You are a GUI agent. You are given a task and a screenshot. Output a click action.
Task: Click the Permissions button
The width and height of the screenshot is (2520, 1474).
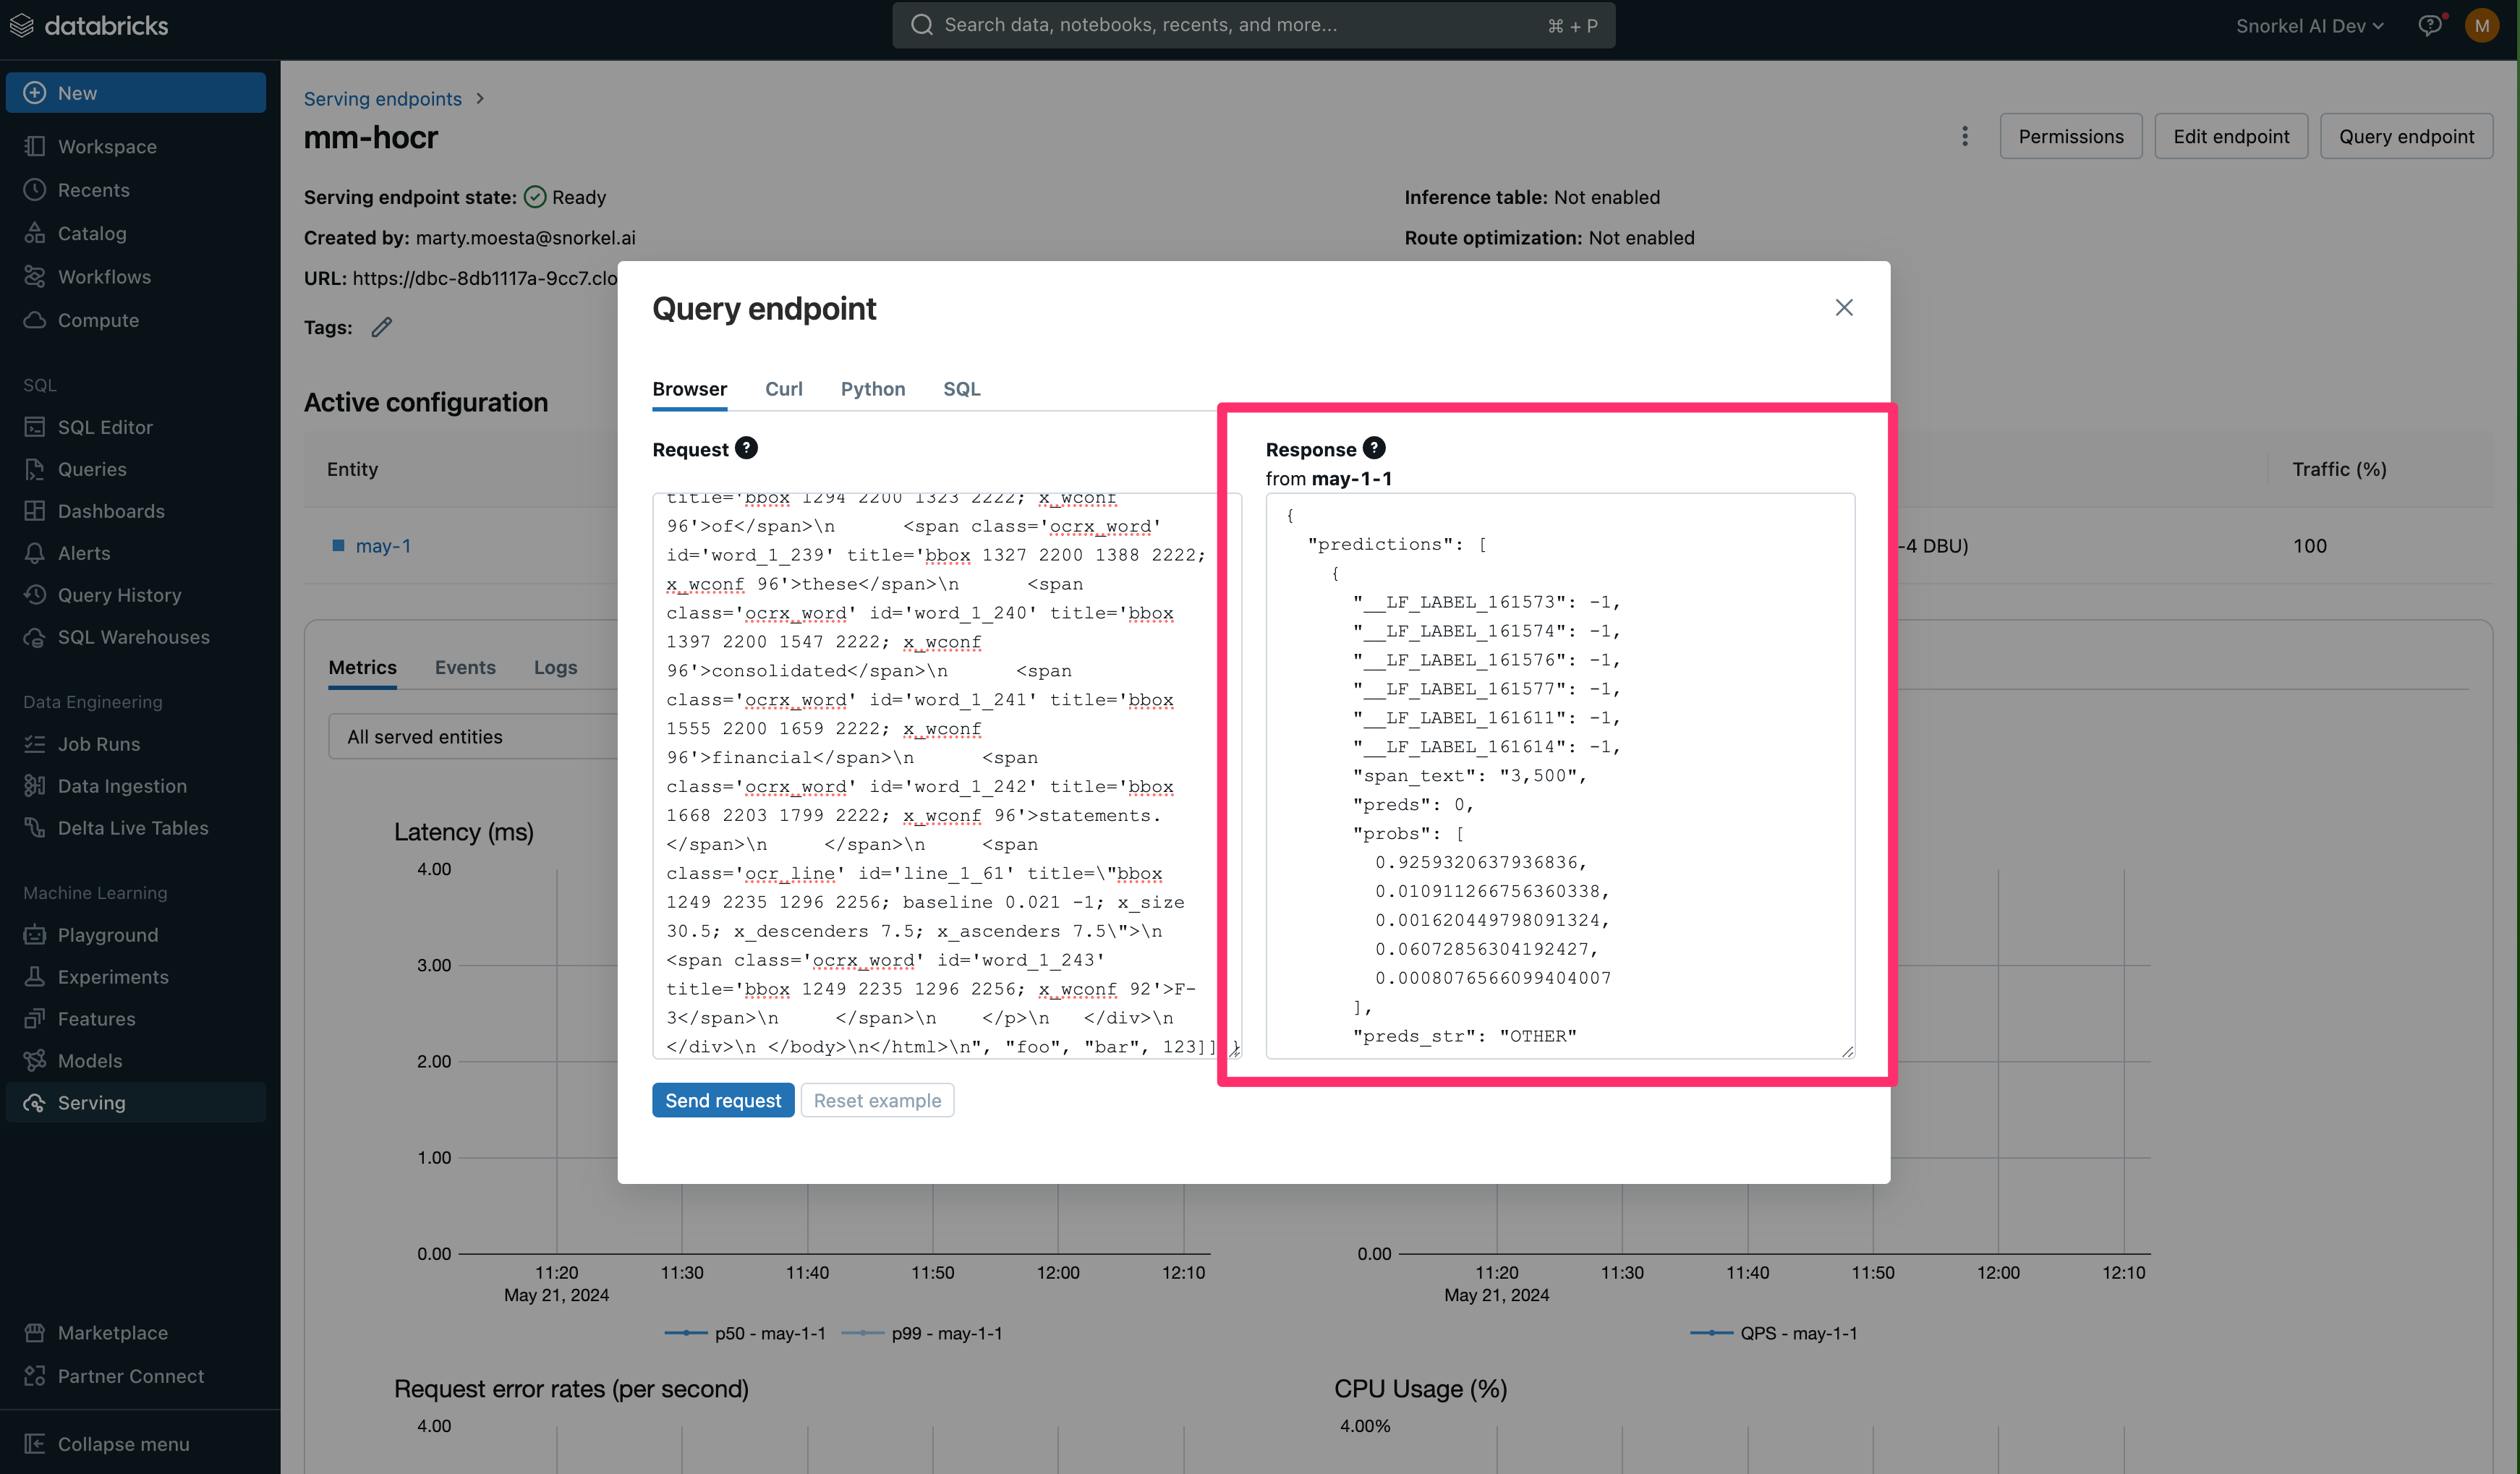pyautogui.click(x=2071, y=136)
